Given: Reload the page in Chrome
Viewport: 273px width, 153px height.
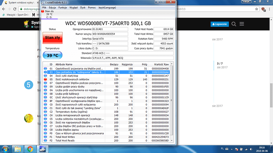Looking at the screenshot, I should click(15, 9).
